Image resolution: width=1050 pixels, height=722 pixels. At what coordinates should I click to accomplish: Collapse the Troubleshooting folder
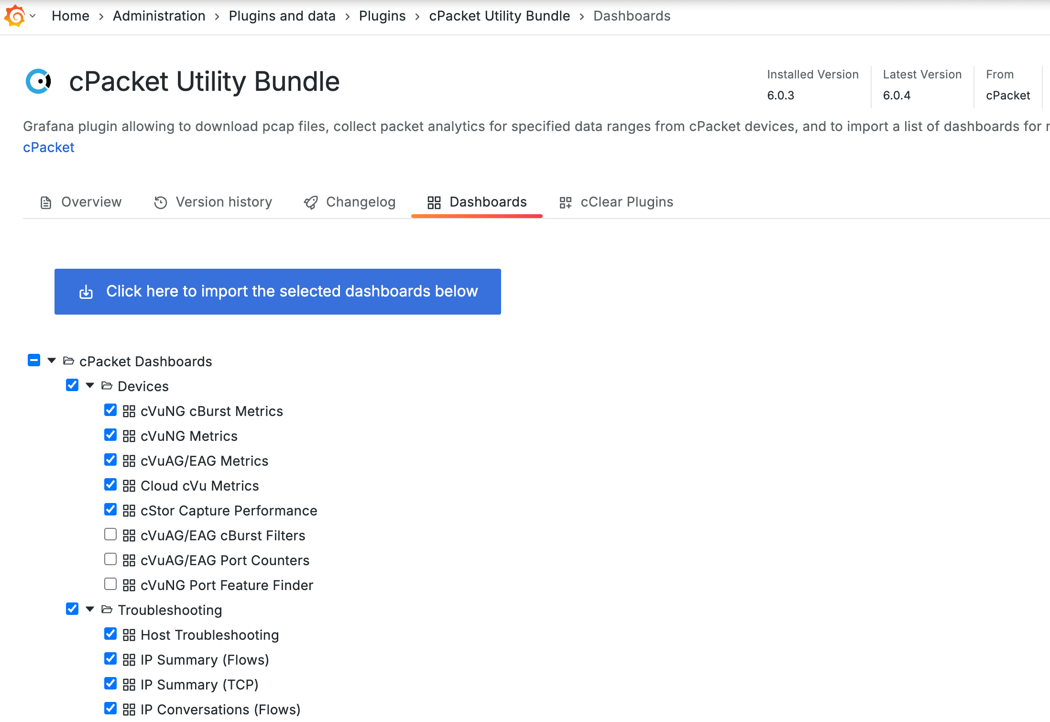[90, 609]
